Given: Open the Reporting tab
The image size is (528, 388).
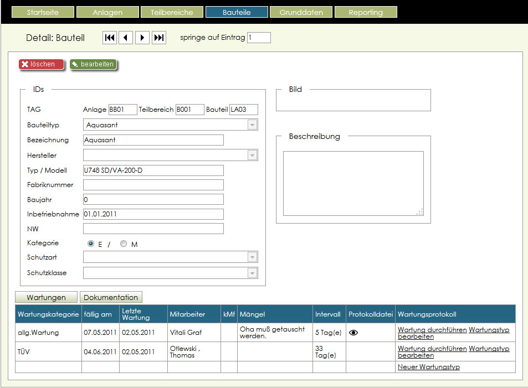Looking at the screenshot, I should [x=365, y=12].
